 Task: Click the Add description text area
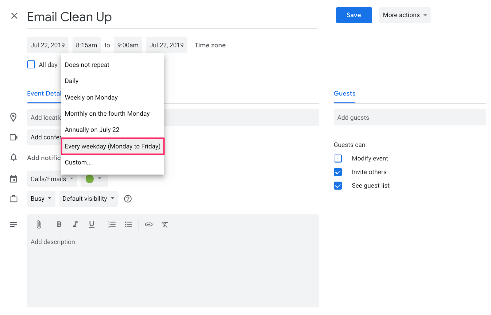173,270
